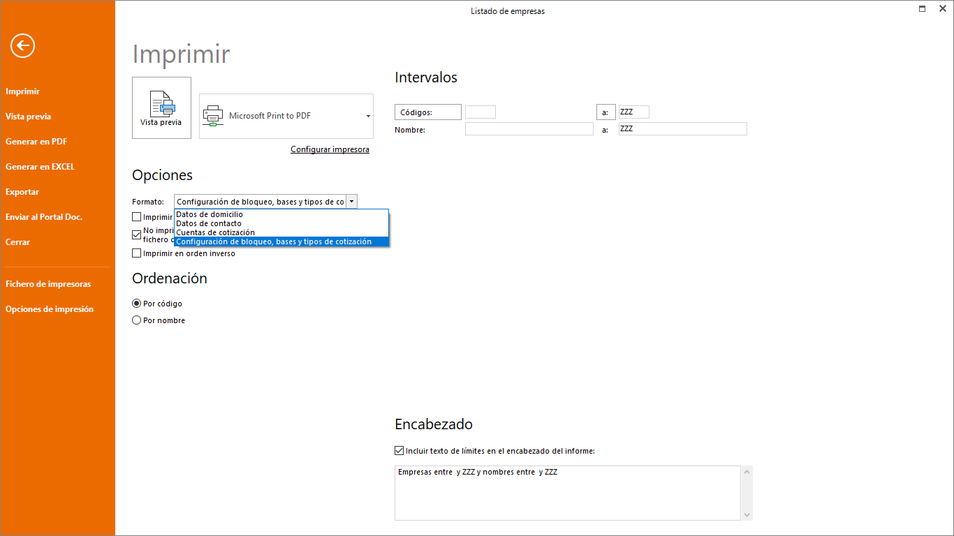The height and width of the screenshot is (536, 954).
Task: Click the header text box scroll down arrow
Action: point(747,515)
